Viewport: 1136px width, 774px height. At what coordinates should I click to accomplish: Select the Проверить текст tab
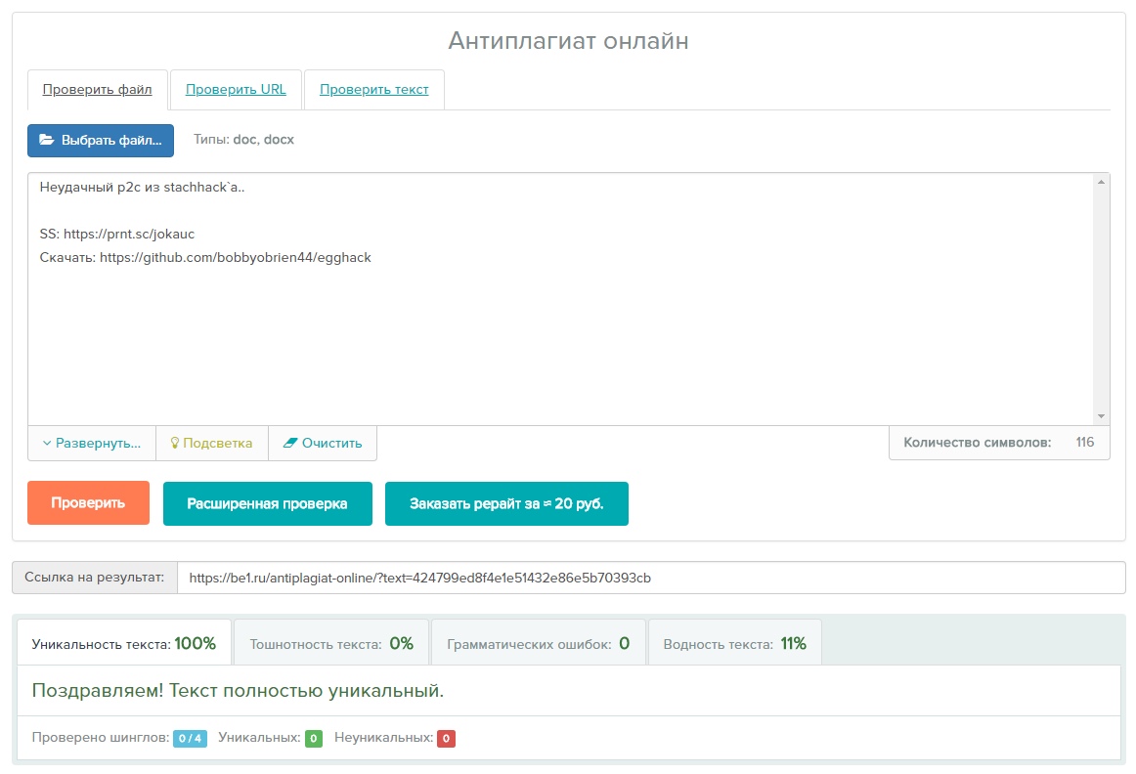(373, 90)
